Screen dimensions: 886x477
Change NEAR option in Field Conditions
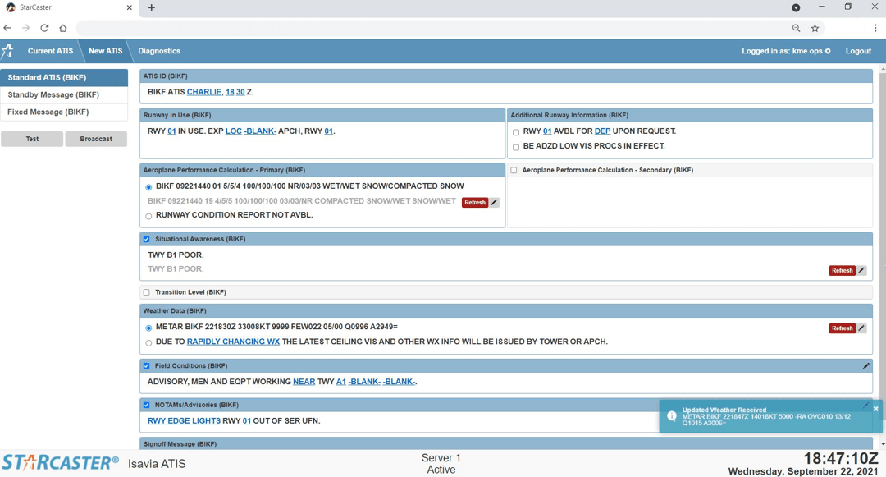tap(304, 382)
